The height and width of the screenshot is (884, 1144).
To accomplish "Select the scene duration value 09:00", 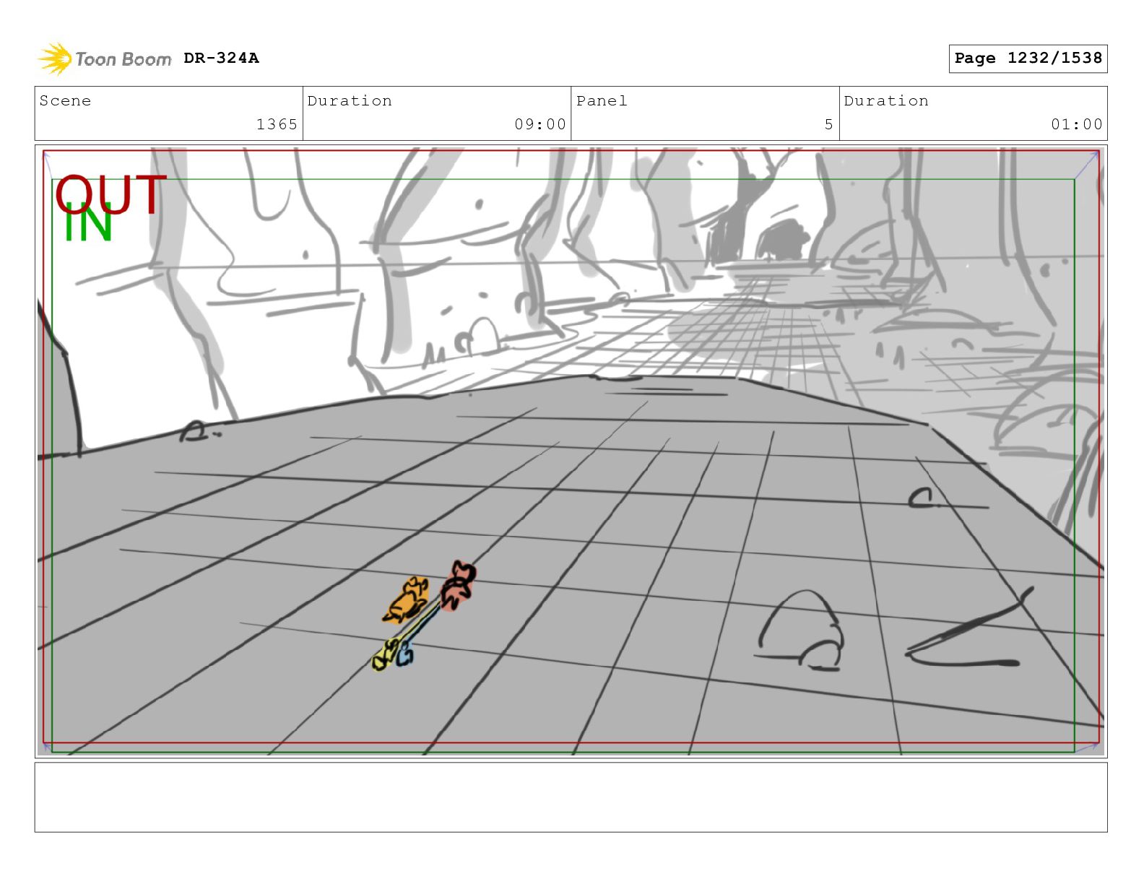I will pyautogui.click(x=540, y=124).
